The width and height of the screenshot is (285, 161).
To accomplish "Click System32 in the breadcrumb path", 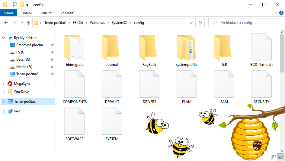I will pos(119,23).
